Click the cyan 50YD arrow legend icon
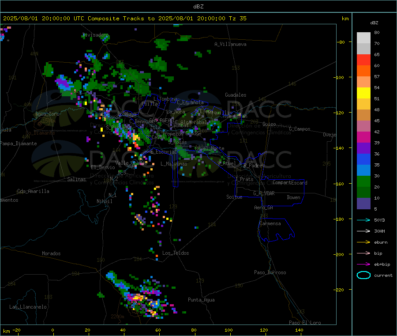 [363, 220]
